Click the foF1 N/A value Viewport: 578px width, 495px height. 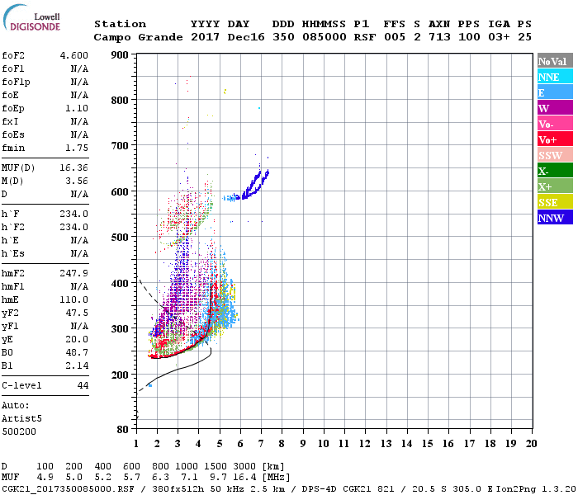(x=79, y=68)
